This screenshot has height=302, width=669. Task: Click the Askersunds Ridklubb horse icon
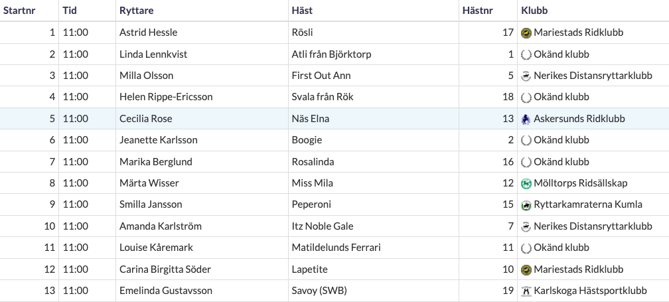pyautogui.click(x=526, y=119)
